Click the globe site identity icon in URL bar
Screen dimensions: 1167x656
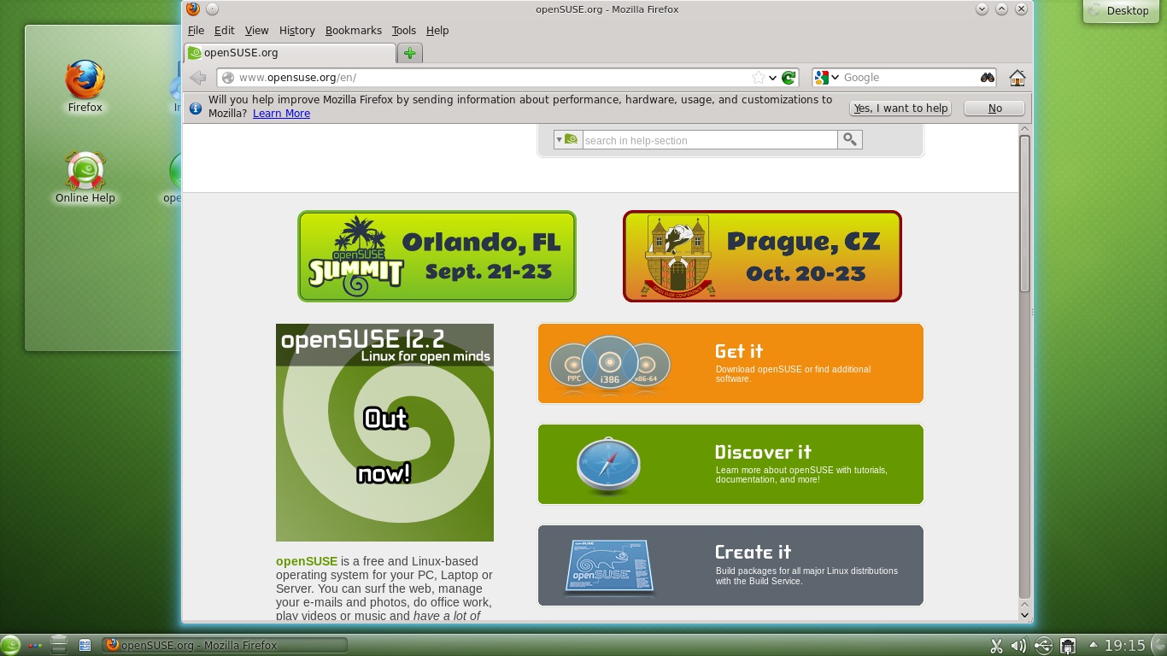click(228, 78)
